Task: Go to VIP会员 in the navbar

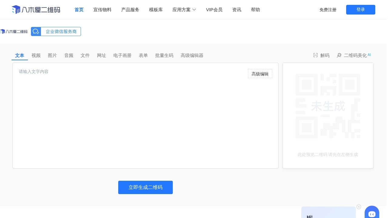Action: pos(214,10)
